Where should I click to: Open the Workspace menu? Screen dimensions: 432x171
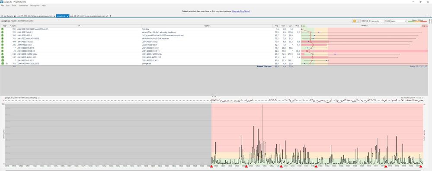[x=35, y=6]
